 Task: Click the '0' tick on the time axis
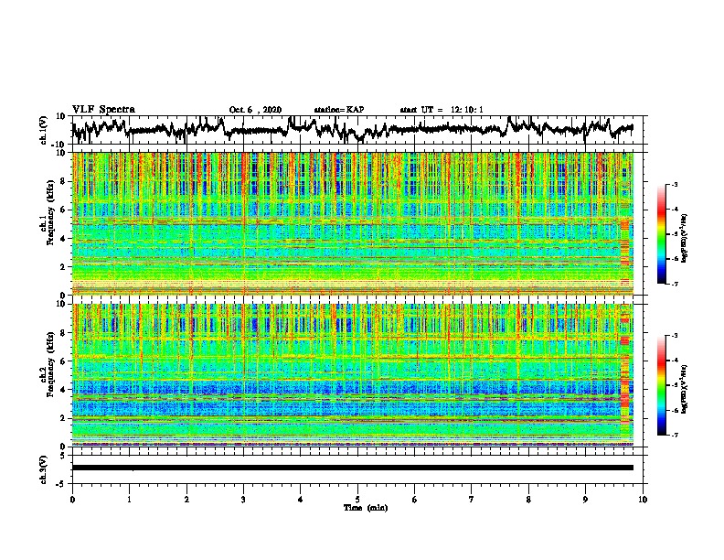pyautogui.click(x=72, y=500)
